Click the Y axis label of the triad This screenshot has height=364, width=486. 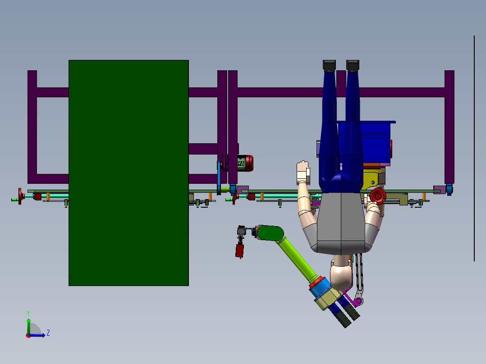[28, 313]
